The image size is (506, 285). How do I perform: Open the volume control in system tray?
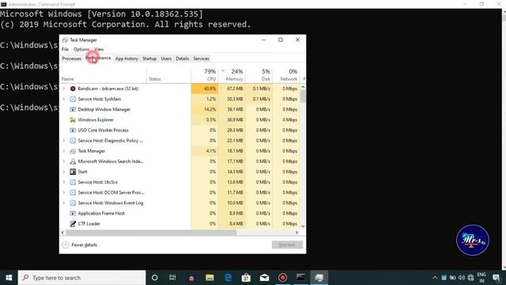[x=462, y=278]
